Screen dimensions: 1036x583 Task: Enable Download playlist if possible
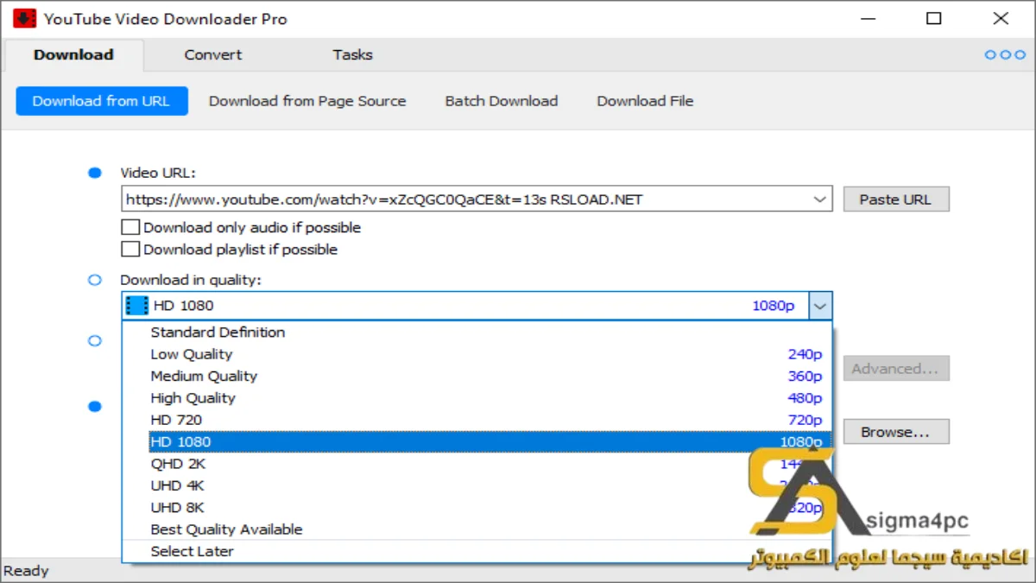point(130,250)
